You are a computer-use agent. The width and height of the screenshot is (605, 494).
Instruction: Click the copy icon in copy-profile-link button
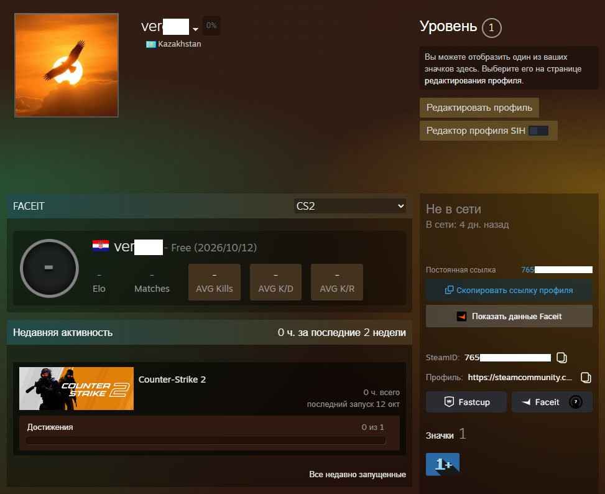coord(449,290)
